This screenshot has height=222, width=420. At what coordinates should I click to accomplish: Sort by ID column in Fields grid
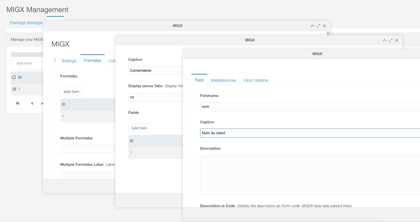tap(156, 141)
